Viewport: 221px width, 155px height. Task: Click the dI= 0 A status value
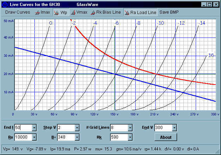[193, 149]
